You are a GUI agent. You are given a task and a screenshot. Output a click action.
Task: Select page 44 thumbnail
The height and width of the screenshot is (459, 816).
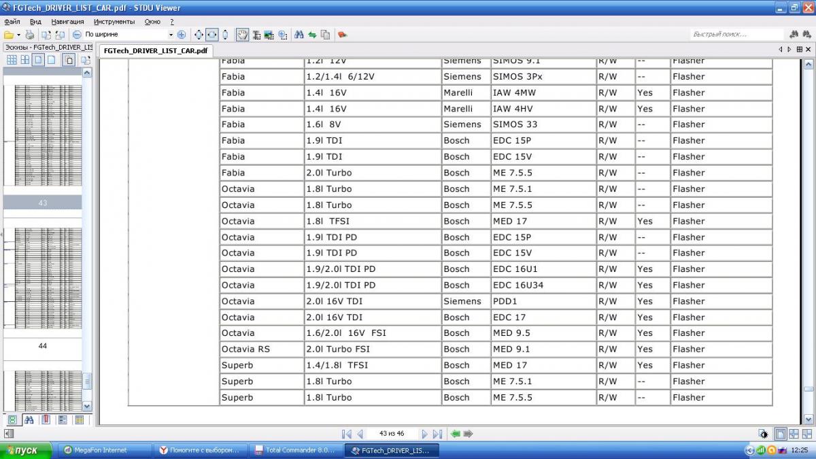pos(42,287)
